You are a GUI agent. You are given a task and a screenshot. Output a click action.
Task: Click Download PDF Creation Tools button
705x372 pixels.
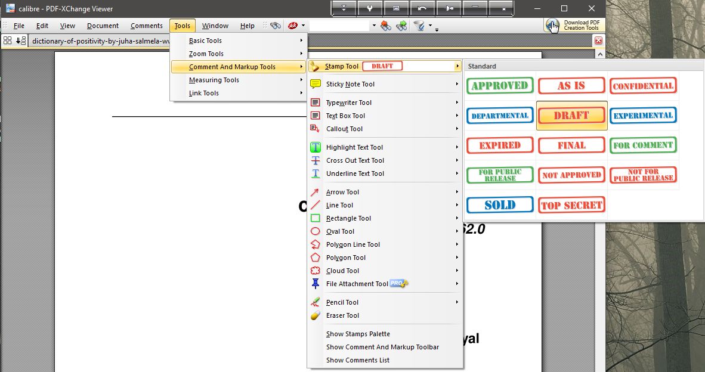tap(574, 25)
